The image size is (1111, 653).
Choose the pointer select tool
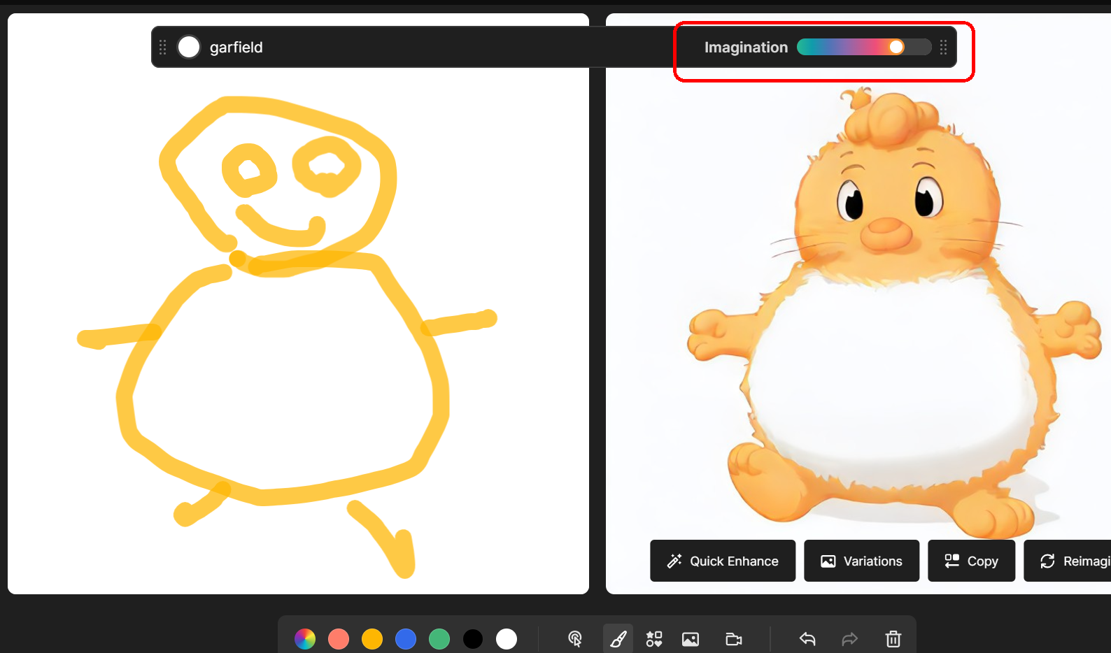point(575,639)
